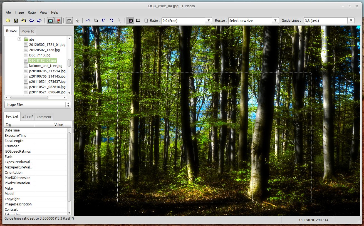Open an image with the folder icon
The image size is (364, 226).
(x=8, y=21)
